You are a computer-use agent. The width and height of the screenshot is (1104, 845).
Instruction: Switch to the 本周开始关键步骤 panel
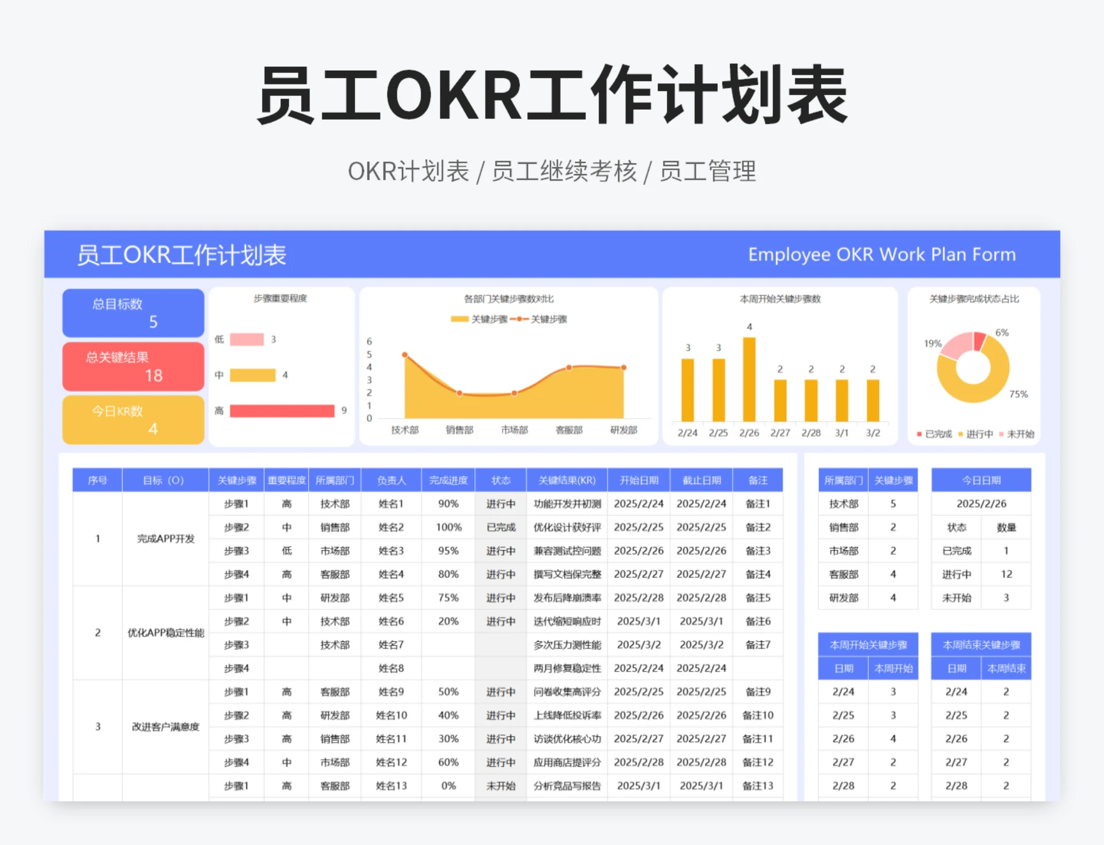[869, 644]
